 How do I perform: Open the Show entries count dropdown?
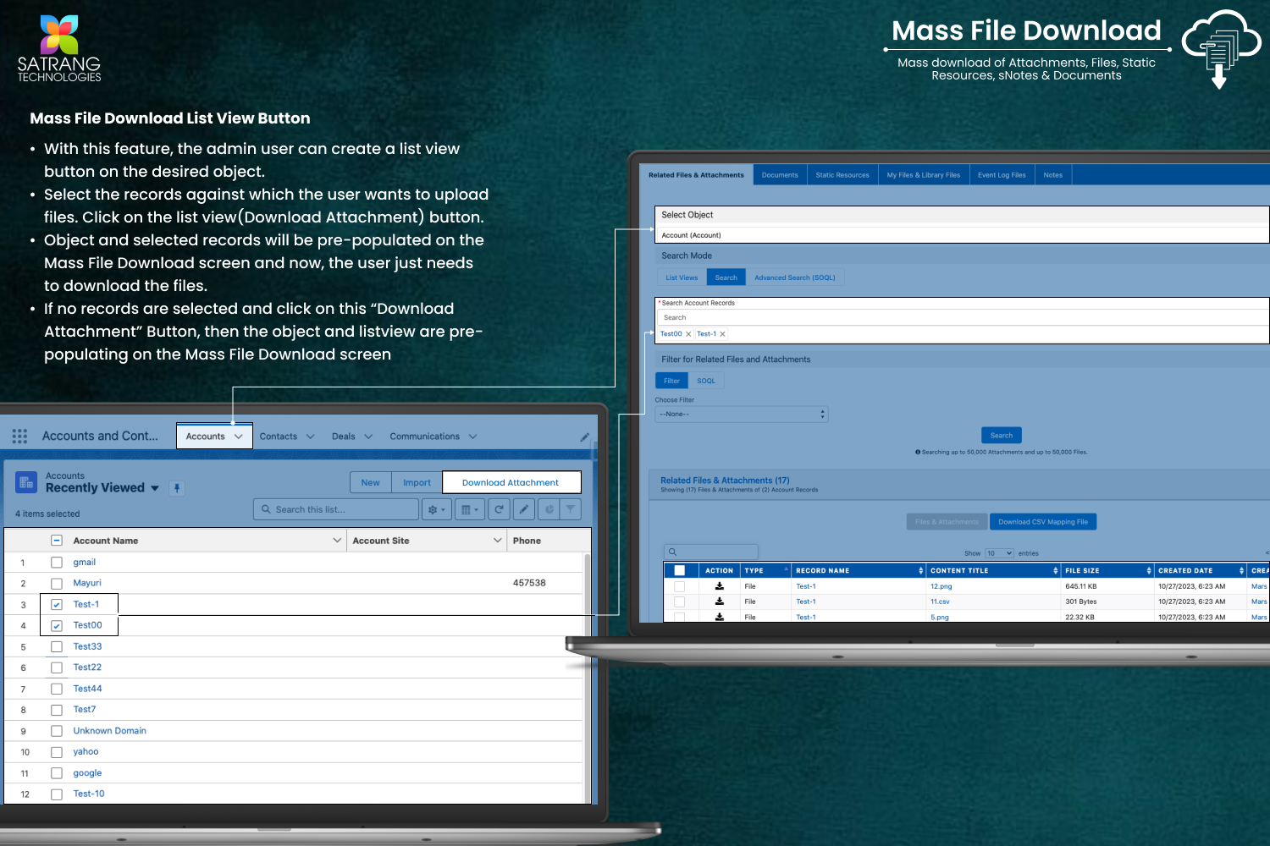999,553
